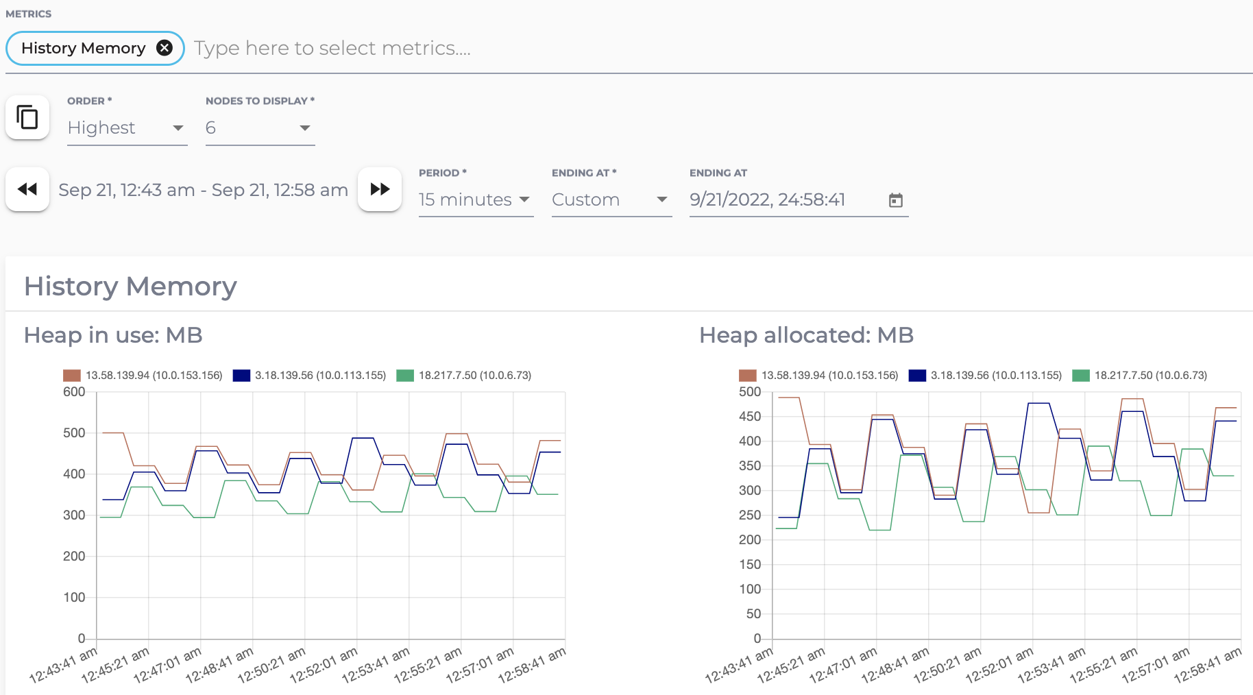This screenshot has height=695, width=1253.
Task: Click the ending date-time input field
Action: point(781,199)
